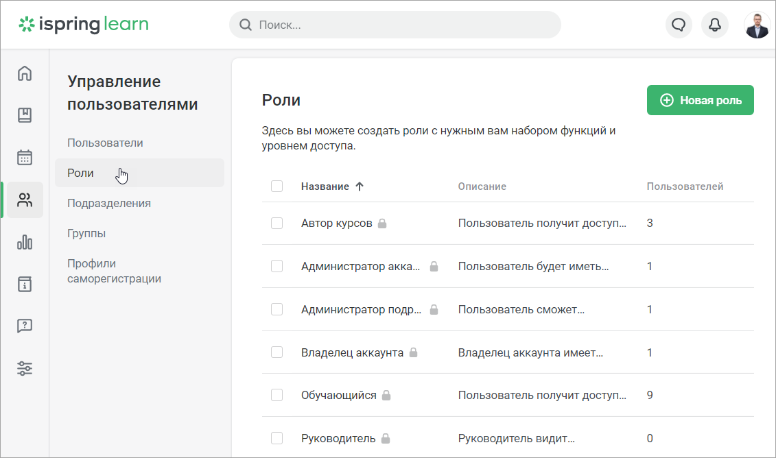Sort by the Название column header
Screen dimensions: 776x458
[x=325, y=186]
